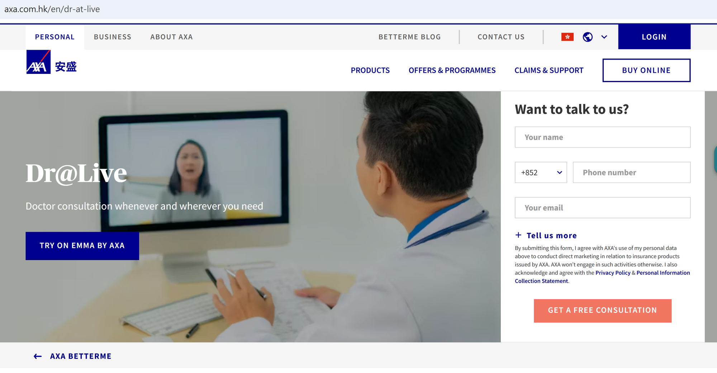Click the Want to talk to us? heading
The height and width of the screenshot is (373, 717).
(571, 109)
